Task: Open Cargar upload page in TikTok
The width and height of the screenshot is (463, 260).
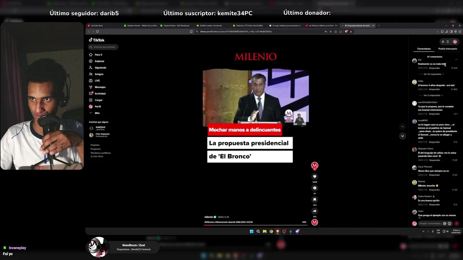Action: click(x=96, y=100)
